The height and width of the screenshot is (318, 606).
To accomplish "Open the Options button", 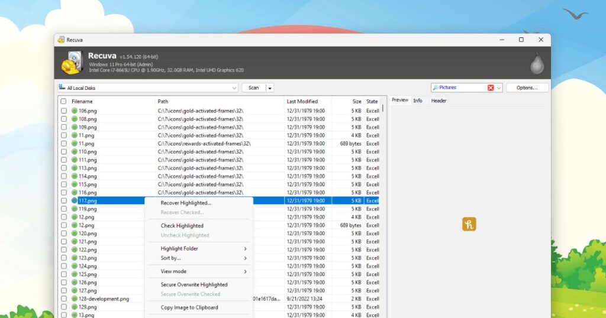I will (x=527, y=88).
